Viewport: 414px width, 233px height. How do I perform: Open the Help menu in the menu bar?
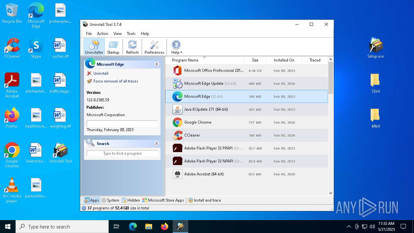pyautogui.click(x=145, y=34)
